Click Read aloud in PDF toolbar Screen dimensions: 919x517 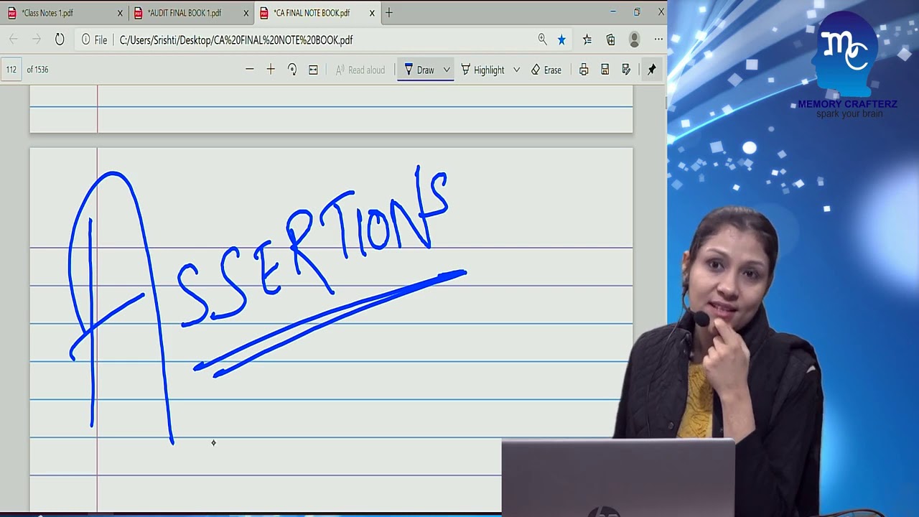(360, 70)
